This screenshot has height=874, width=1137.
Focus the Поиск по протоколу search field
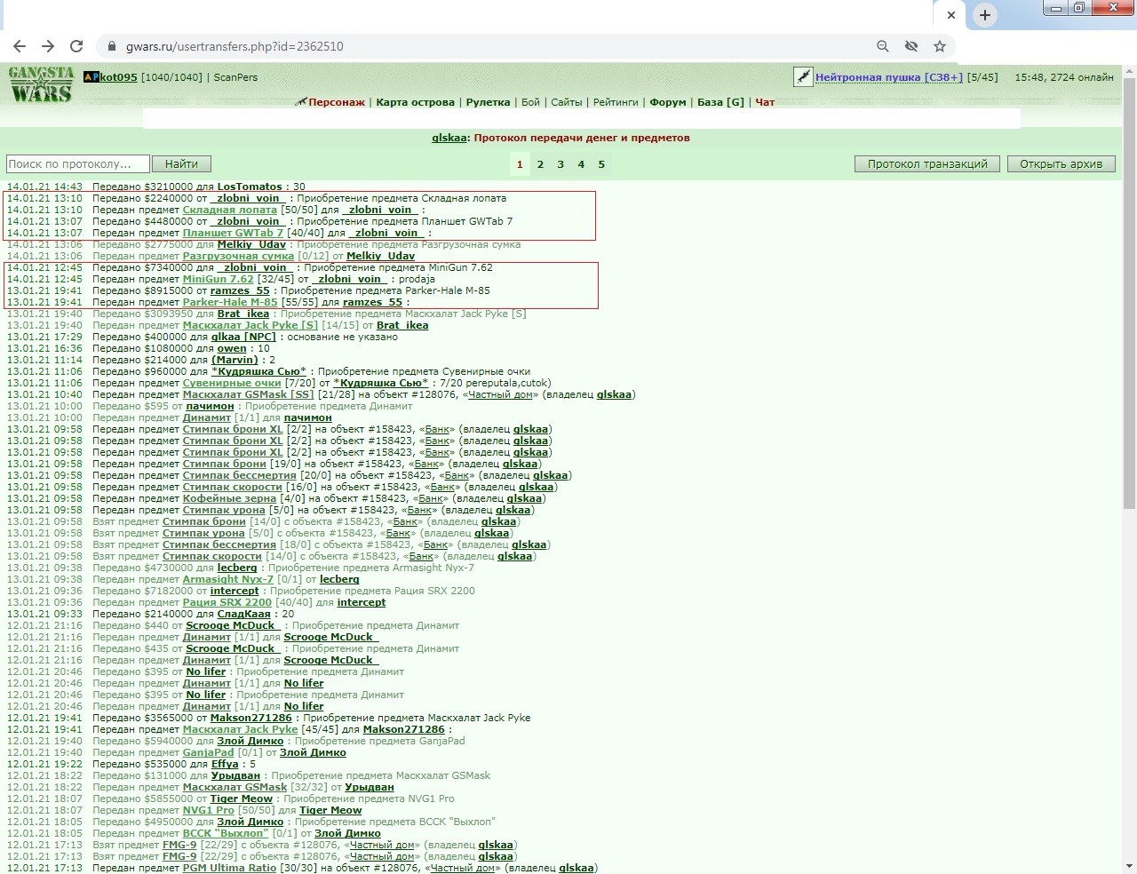pyautogui.click(x=77, y=163)
